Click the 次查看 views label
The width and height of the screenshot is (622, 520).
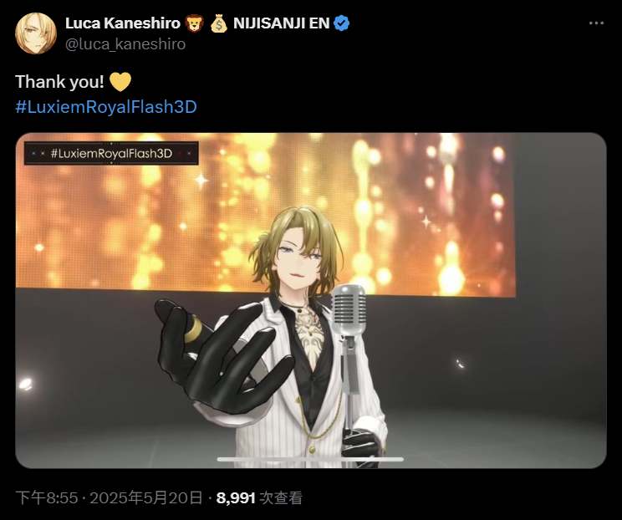click(281, 497)
